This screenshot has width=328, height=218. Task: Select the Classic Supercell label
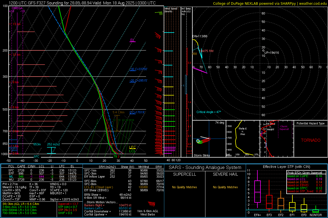click(x=284, y=128)
